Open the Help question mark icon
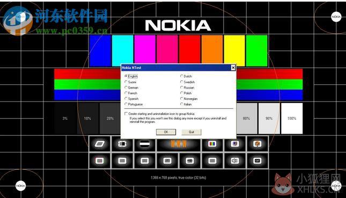 (257, 144)
